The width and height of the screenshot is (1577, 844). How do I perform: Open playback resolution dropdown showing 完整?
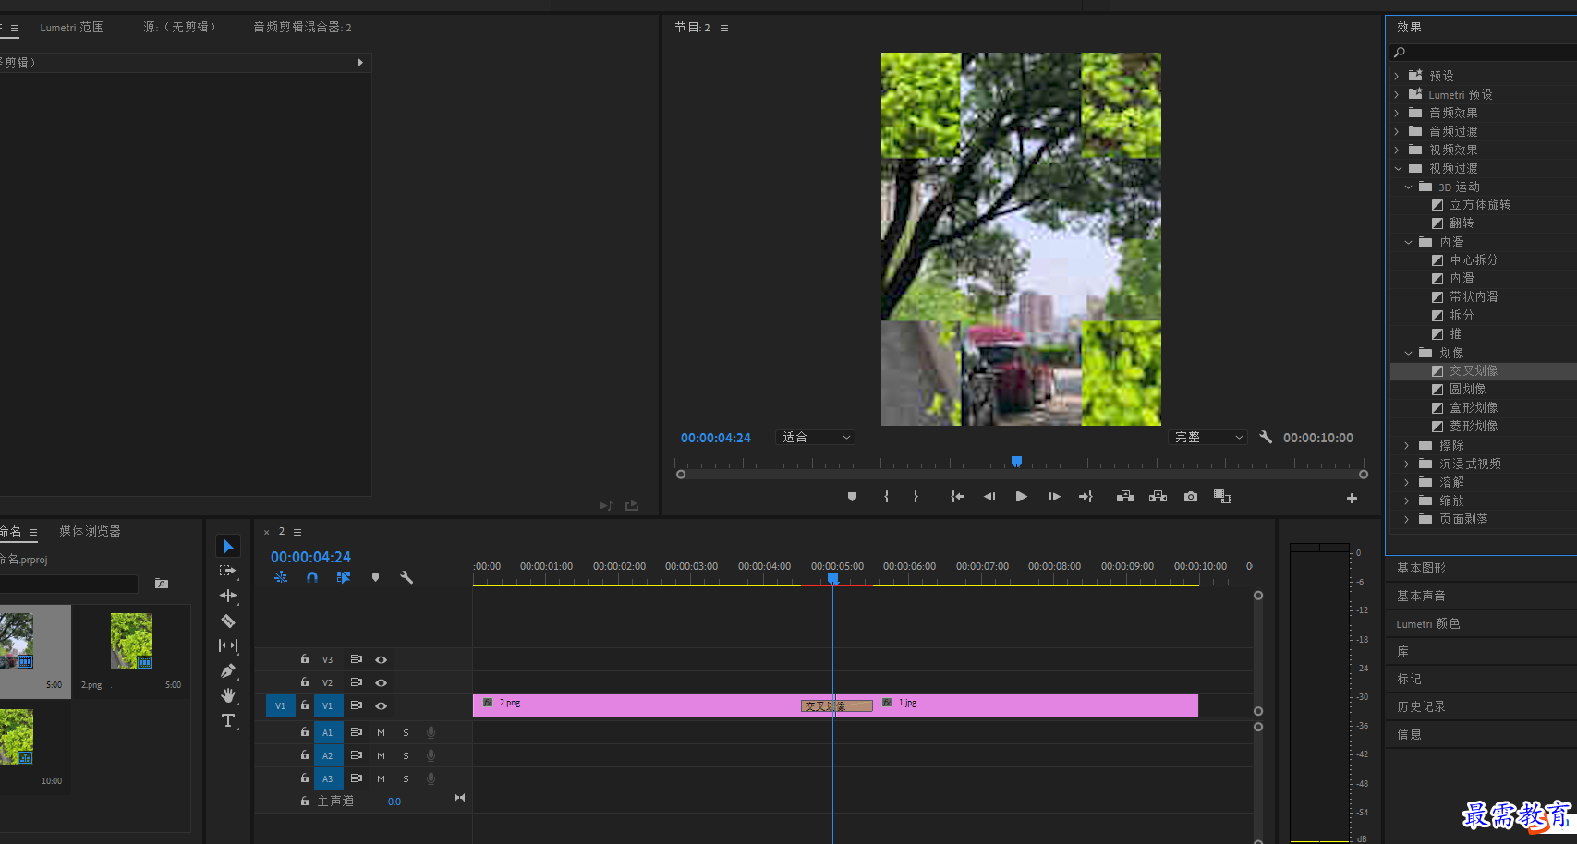click(x=1207, y=438)
